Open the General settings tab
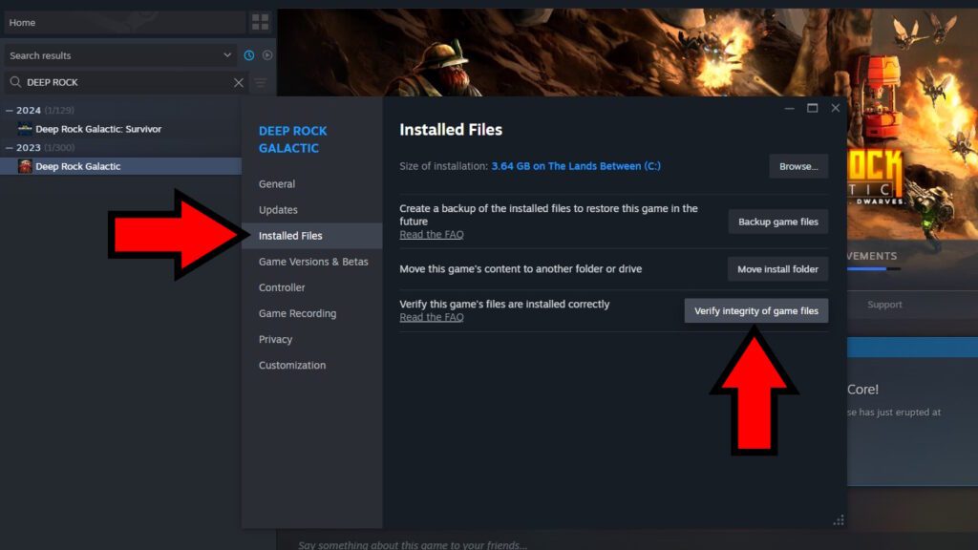 312,184
